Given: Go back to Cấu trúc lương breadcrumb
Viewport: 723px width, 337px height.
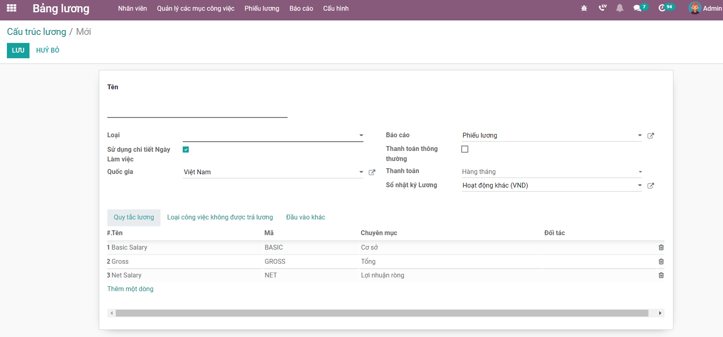Looking at the screenshot, I should tap(36, 31).
